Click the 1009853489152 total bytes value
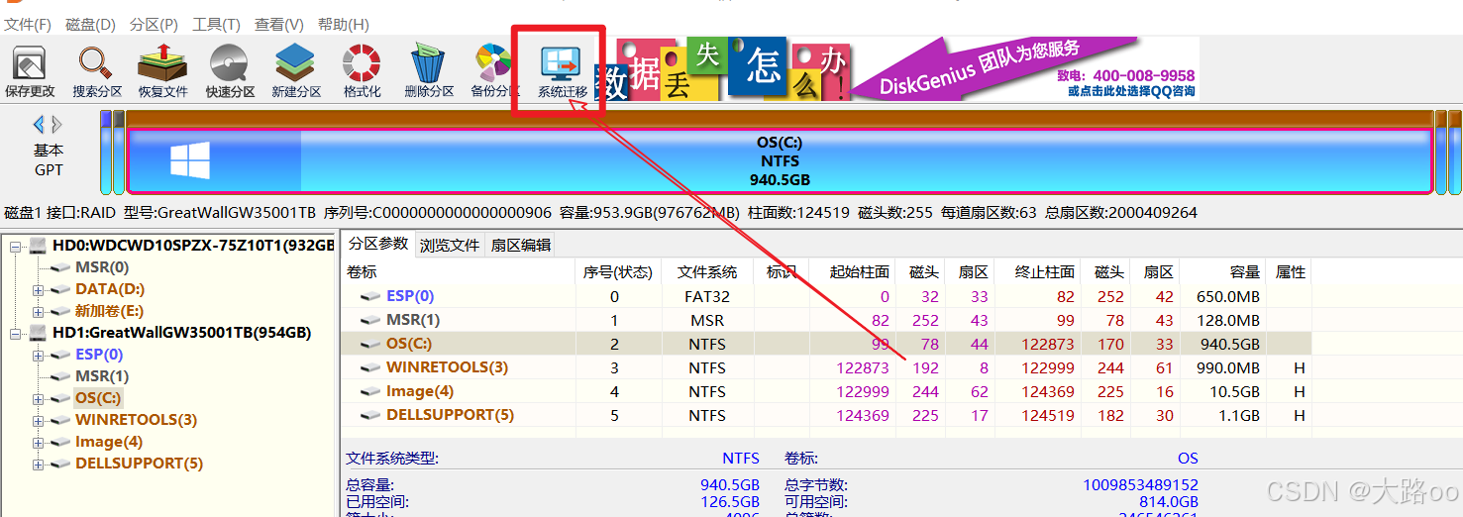Viewport: 1463px width, 517px height. [1141, 484]
